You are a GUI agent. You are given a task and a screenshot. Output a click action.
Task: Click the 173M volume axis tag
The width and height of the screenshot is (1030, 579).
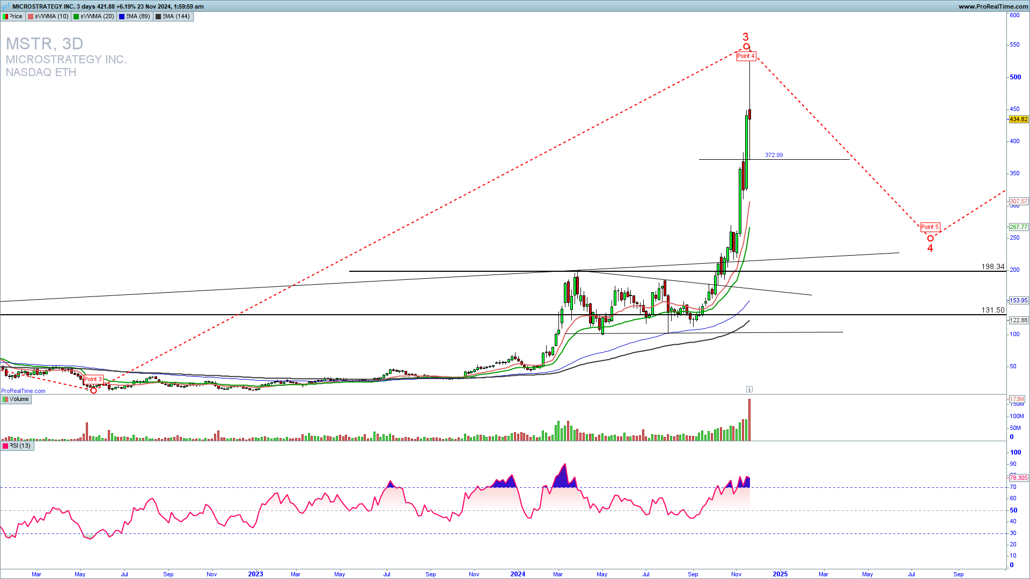click(x=1017, y=399)
